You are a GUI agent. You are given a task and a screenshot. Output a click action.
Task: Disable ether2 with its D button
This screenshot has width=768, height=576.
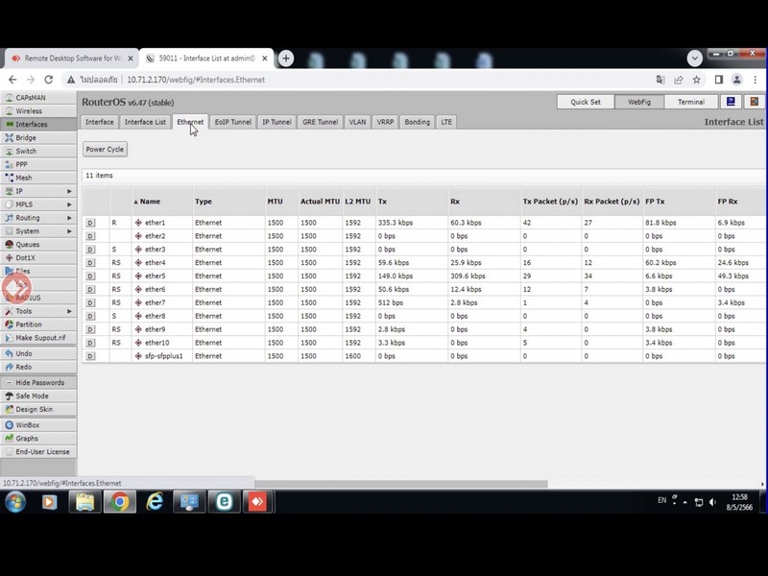[x=90, y=236]
